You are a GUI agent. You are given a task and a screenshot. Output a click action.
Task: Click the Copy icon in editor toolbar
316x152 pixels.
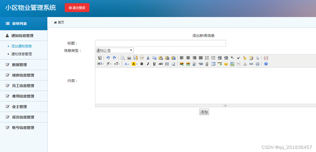click(x=154, y=58)
